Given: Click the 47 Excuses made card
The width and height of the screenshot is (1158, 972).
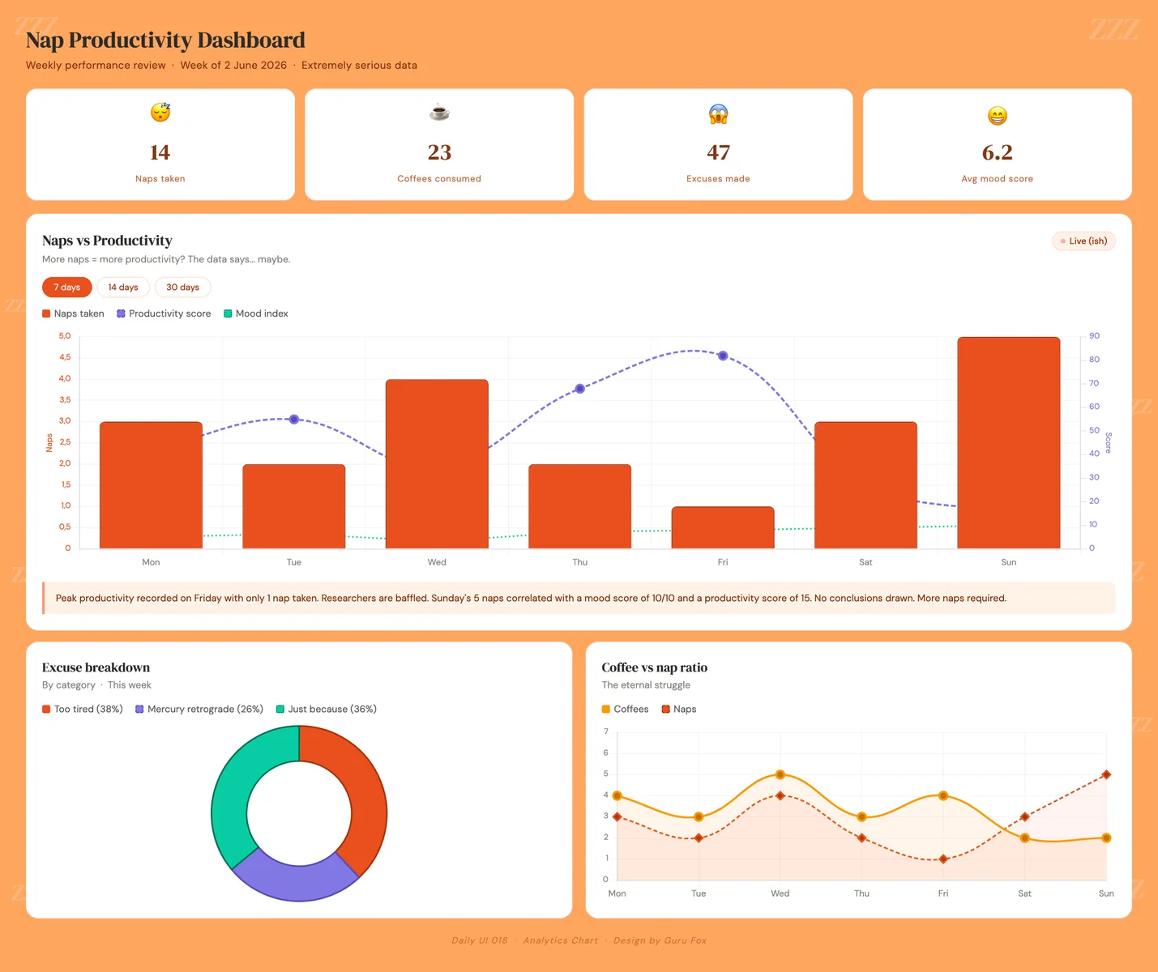Looking at the screenshot, I should tap(718, 144).
